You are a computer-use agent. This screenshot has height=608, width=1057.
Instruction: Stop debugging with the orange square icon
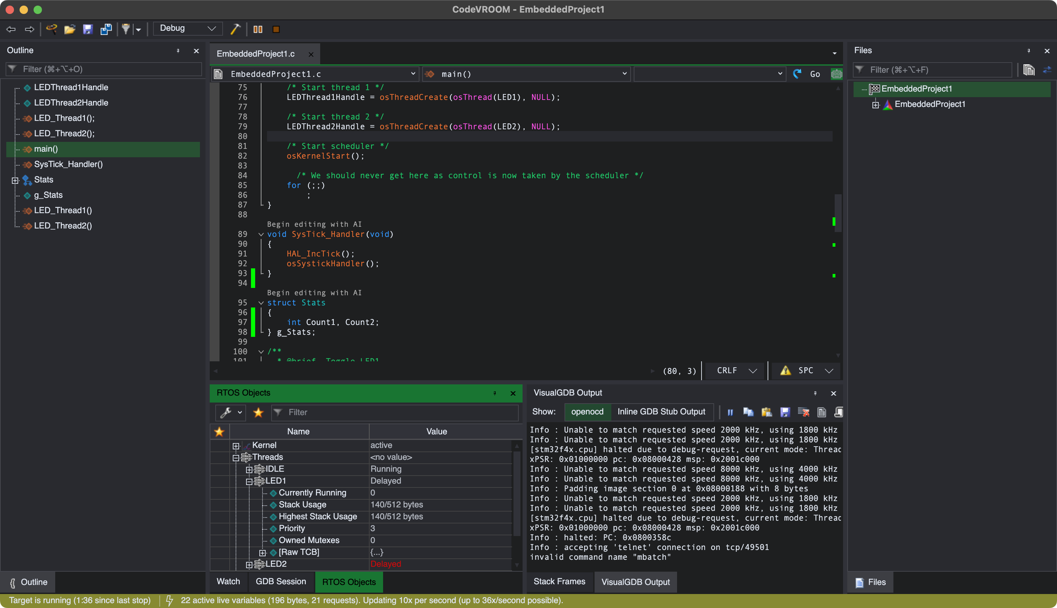click(x=276, y=29)
